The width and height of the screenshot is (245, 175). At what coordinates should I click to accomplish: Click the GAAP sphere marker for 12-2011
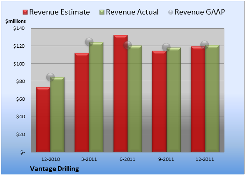coord(205,45)
